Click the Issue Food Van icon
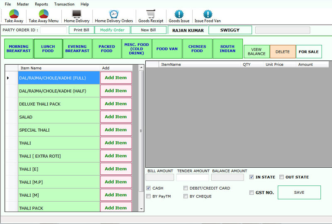The image size is (332, 224). click(207, 15)
